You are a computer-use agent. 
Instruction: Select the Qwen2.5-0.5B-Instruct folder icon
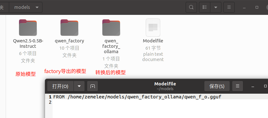[x=28, y=27]
